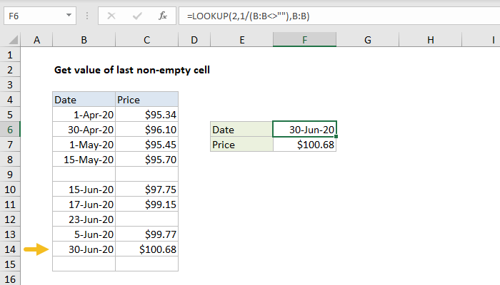Select cell with price $97.75
Image resolution: width=500 pixels, height=285 pixels.
pyautogui.click(x=146, y=190)
